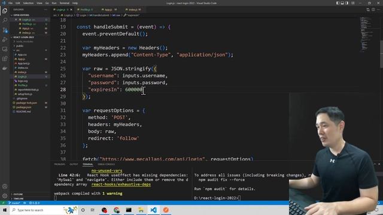Toggle the primary side bar layout icon

(x=338, y=3)
